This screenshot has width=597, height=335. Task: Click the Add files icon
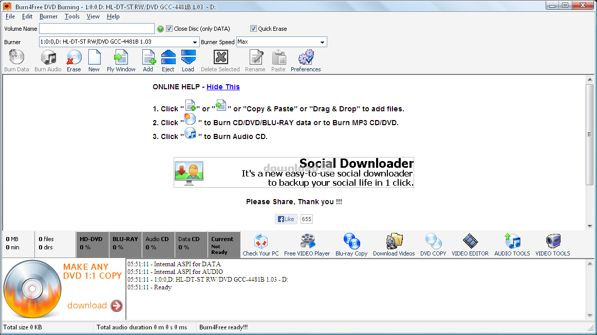point(148,57)
